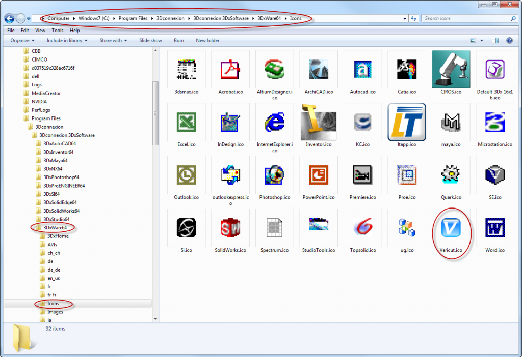Select the Word.ico file icon
This screenshot has height=357, width=522.
[495, 228]
